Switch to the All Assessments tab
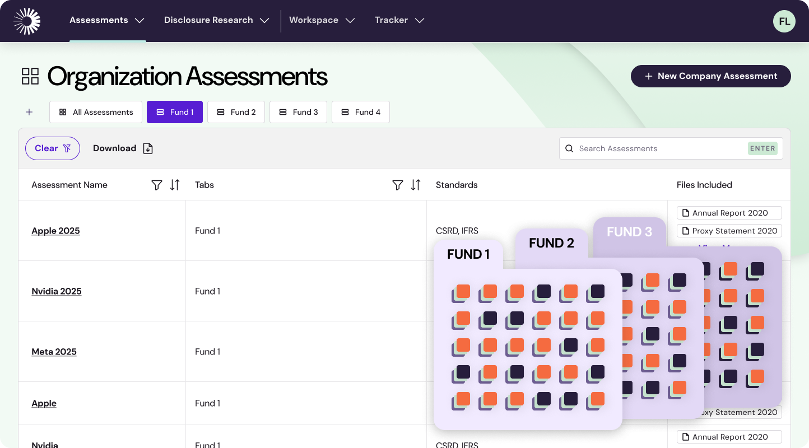The width and height of the screenshot is (809, 448). (x=96, y=112)
